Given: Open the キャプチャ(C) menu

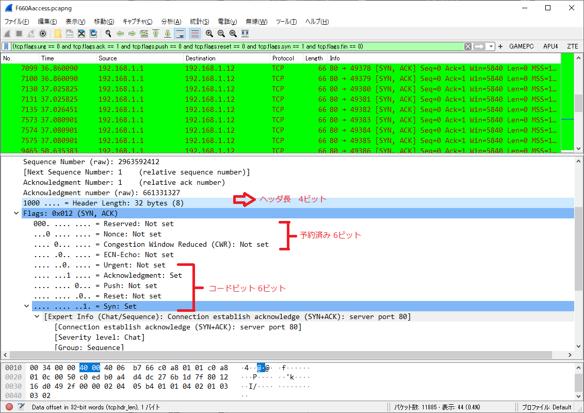Looking at the screenshot, I should coord(137,22).
